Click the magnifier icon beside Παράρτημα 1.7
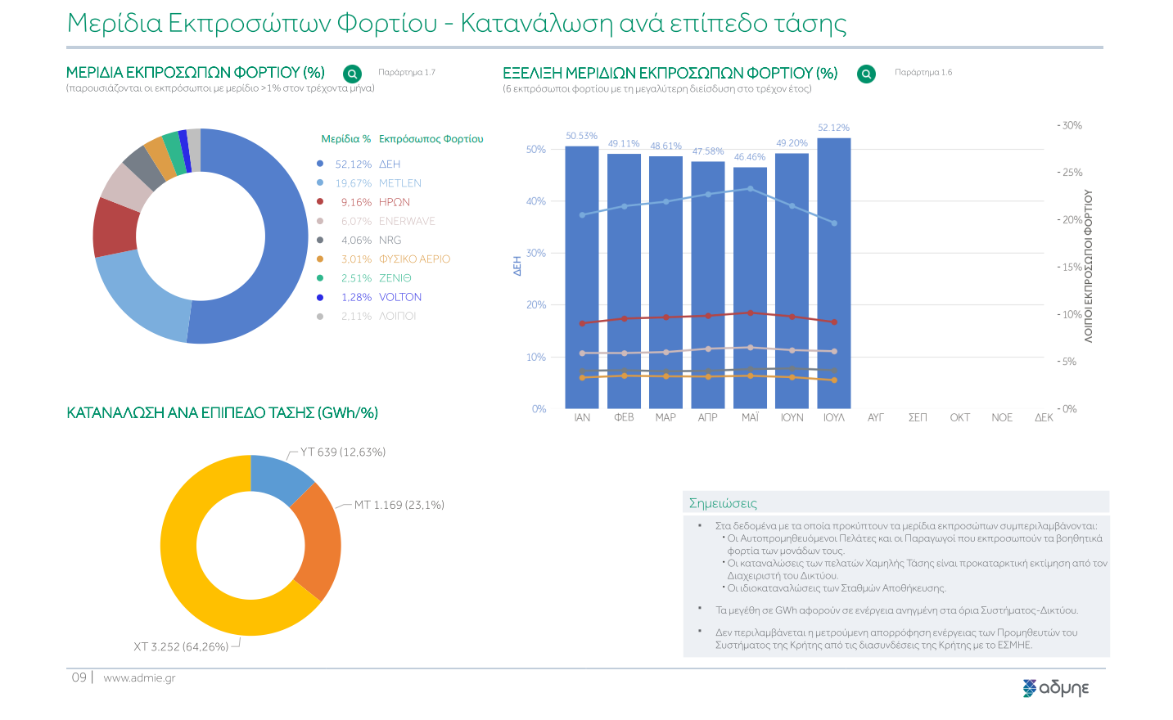1173x720 pixels. point(352,74)
